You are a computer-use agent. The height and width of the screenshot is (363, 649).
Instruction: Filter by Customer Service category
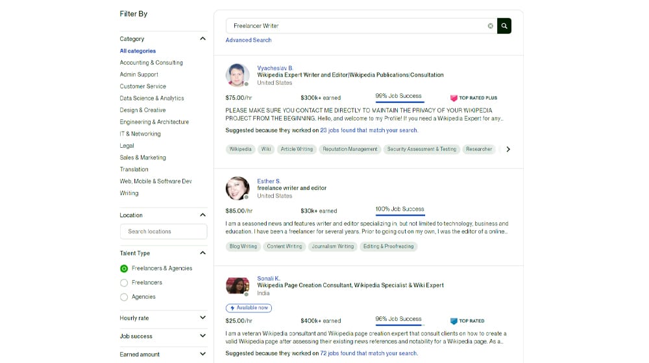143,86
